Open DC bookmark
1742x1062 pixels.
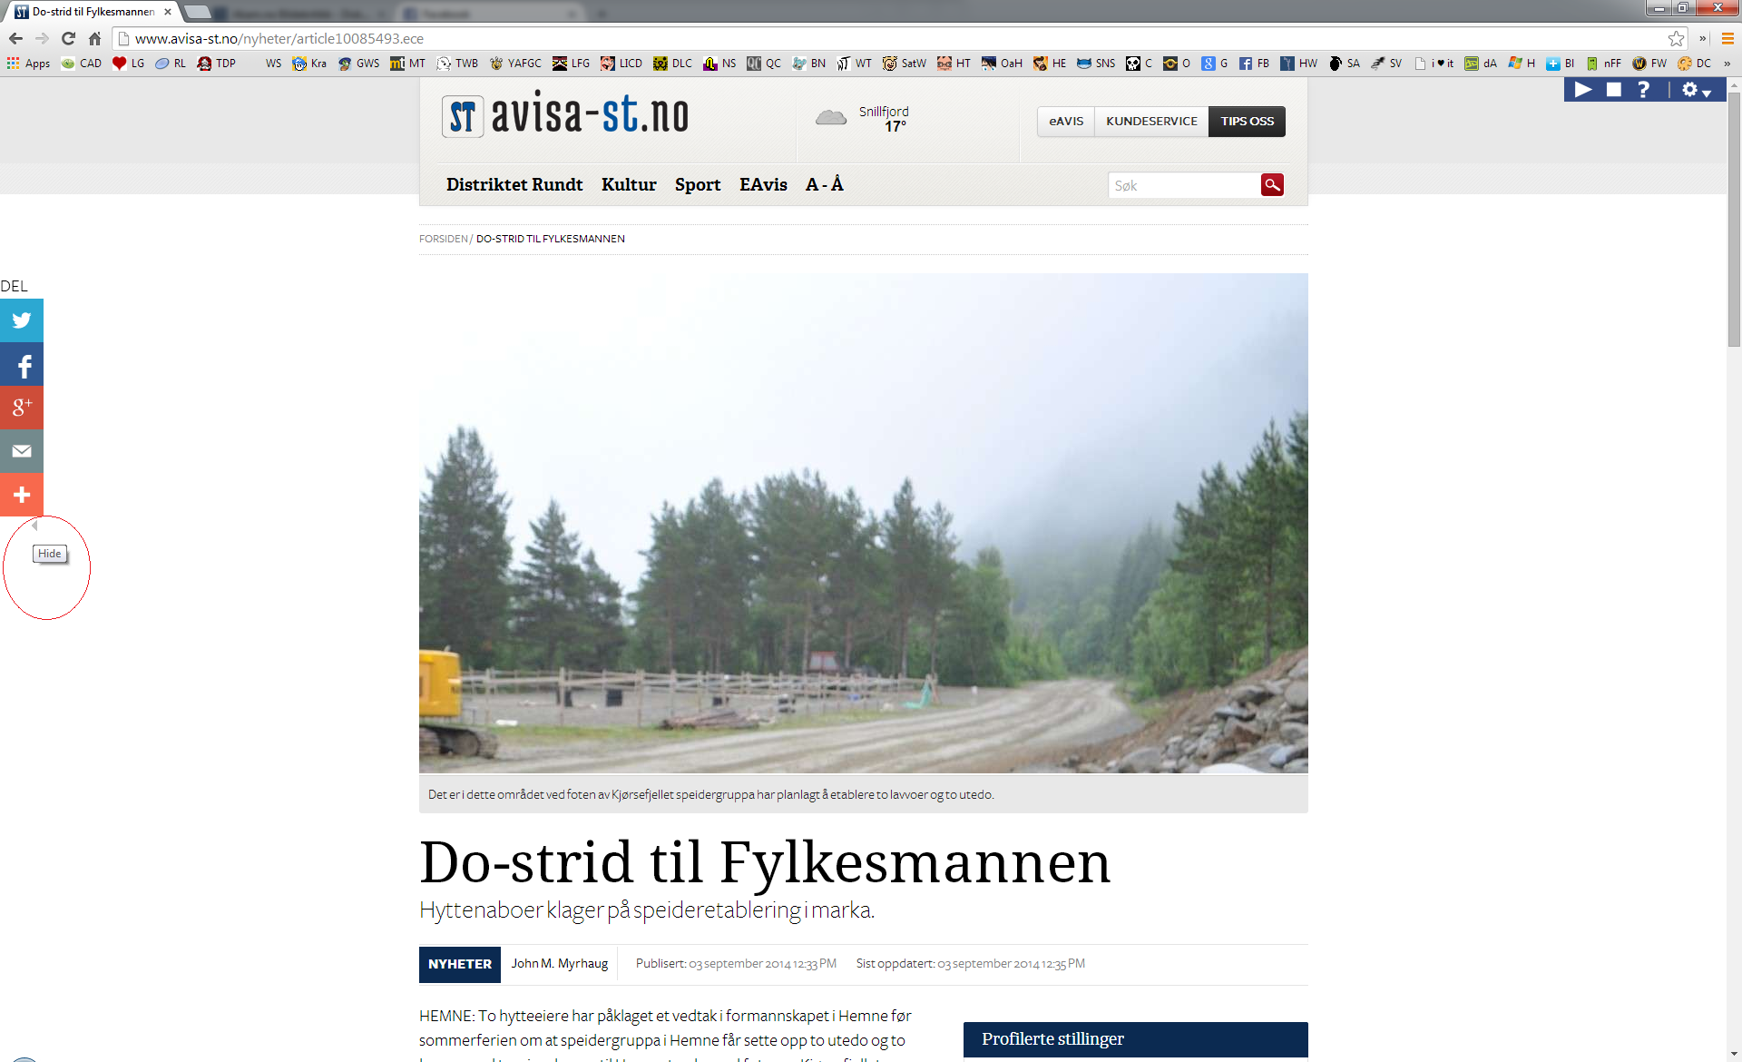tap(1694, 64)
